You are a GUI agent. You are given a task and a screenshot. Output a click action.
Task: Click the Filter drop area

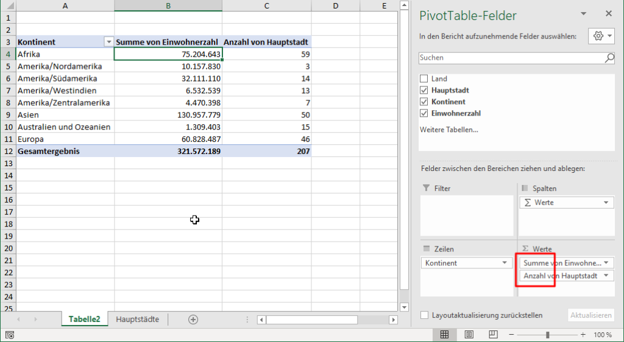pos(467,215)
